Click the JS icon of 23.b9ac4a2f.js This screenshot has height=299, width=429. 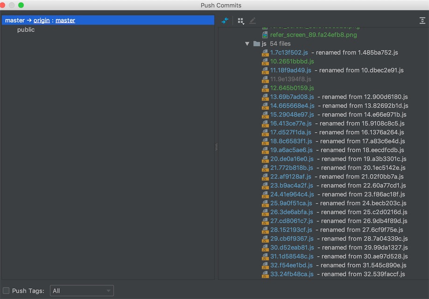pos(265,186)
